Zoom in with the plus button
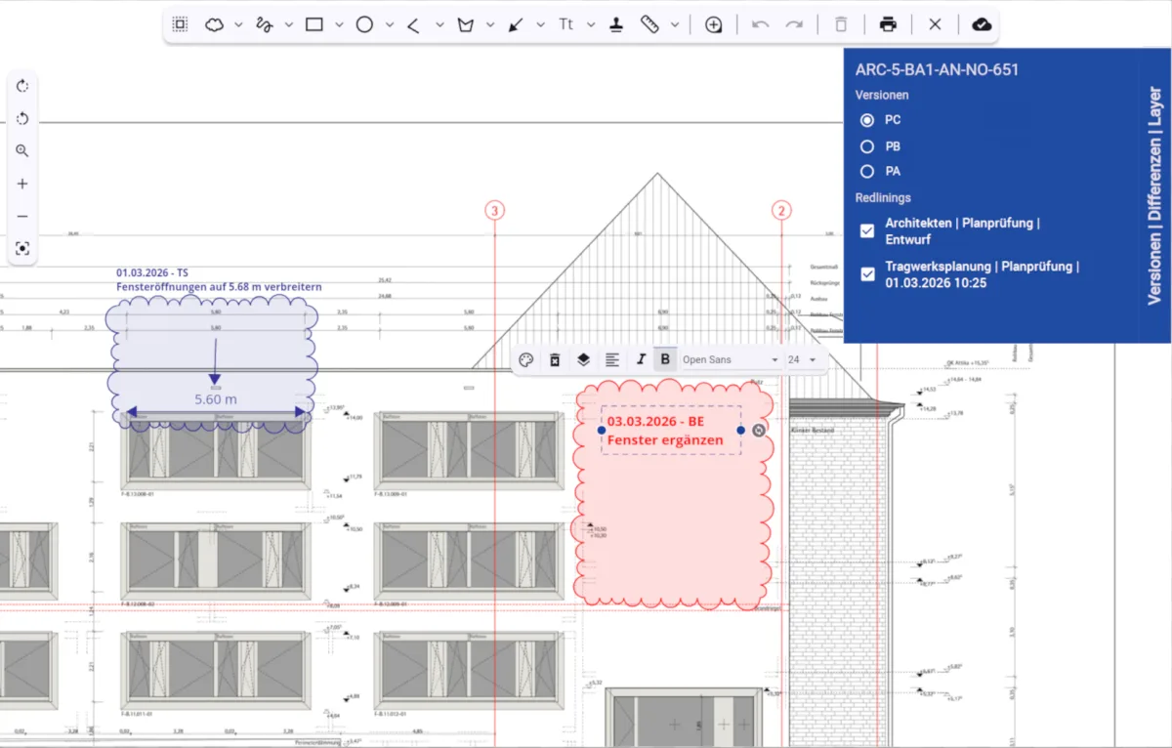 [x=22, y=184]
